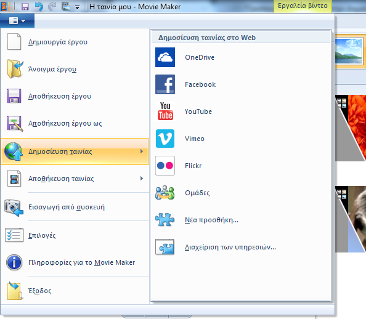Click the Ομάδες people icon
366x319 pixels.
(x=165, y=193)
